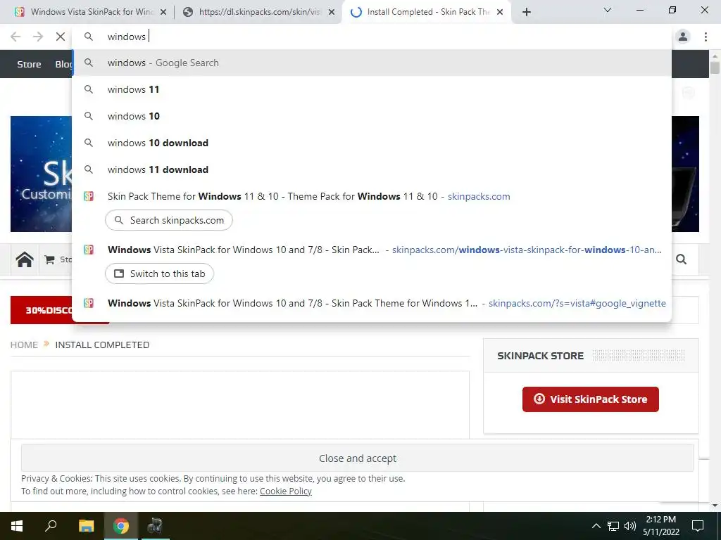Image resolution: width=721 pixels, height=540 pixels.
Task: Open the tab search chevron
Action: 608,10
